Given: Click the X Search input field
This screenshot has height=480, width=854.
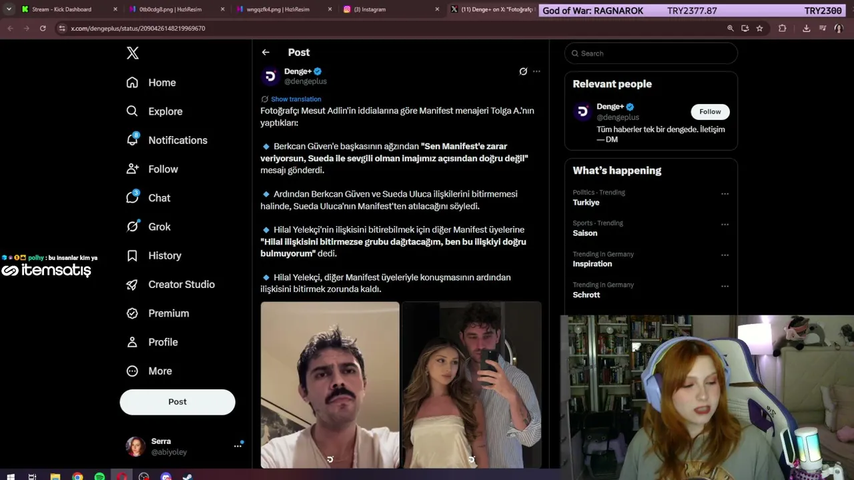Looking at the screenshot, I should (651, 53).
